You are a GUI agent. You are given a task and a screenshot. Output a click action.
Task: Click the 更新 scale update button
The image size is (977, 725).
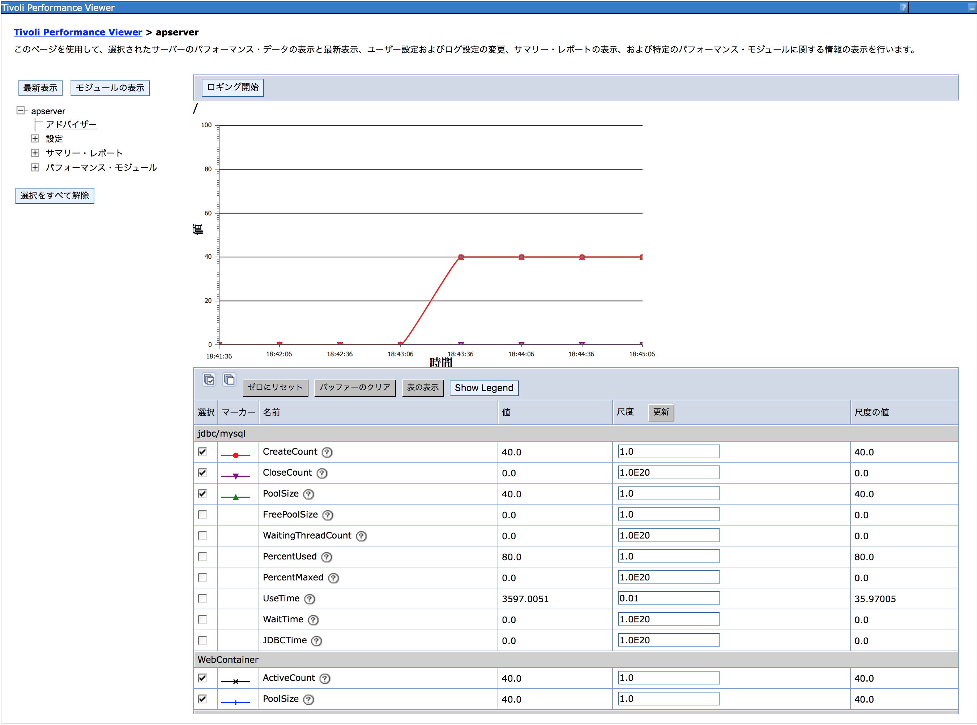[x=661, y=412]
